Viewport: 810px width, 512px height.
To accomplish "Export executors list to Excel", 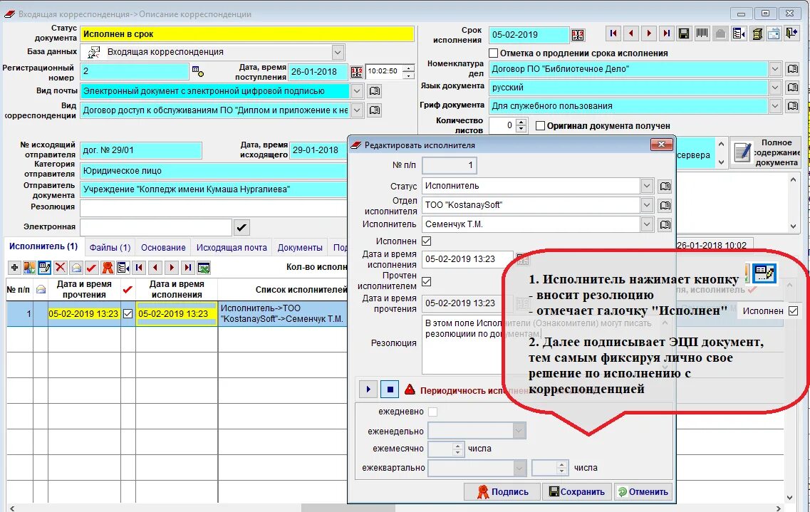I will point(204,267).
